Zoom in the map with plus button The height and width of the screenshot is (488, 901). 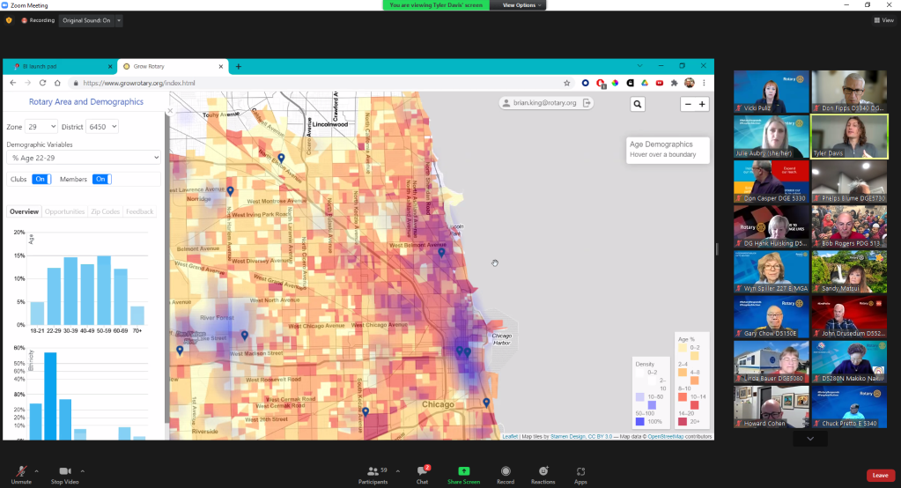pos(702,104)
